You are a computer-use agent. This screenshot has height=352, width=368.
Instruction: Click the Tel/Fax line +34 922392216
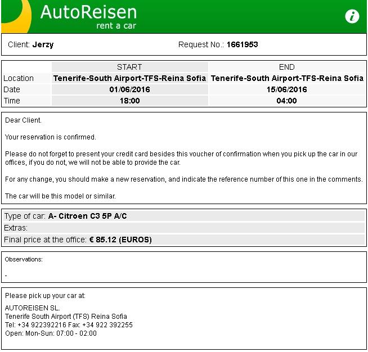point(69,325)
